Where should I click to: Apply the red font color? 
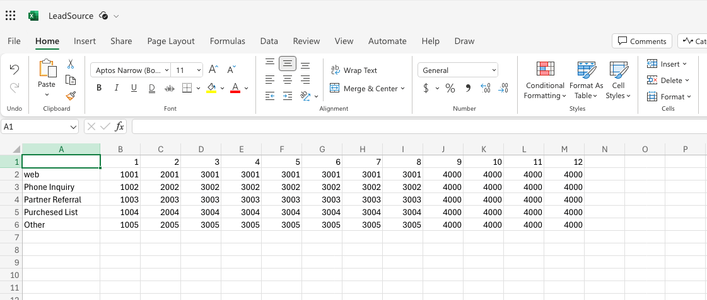(235, 88)
